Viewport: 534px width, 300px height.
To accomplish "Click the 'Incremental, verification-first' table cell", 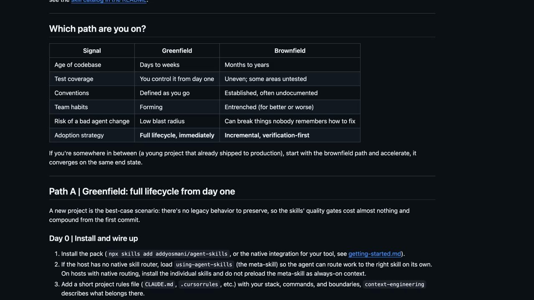I will (290, 135).
